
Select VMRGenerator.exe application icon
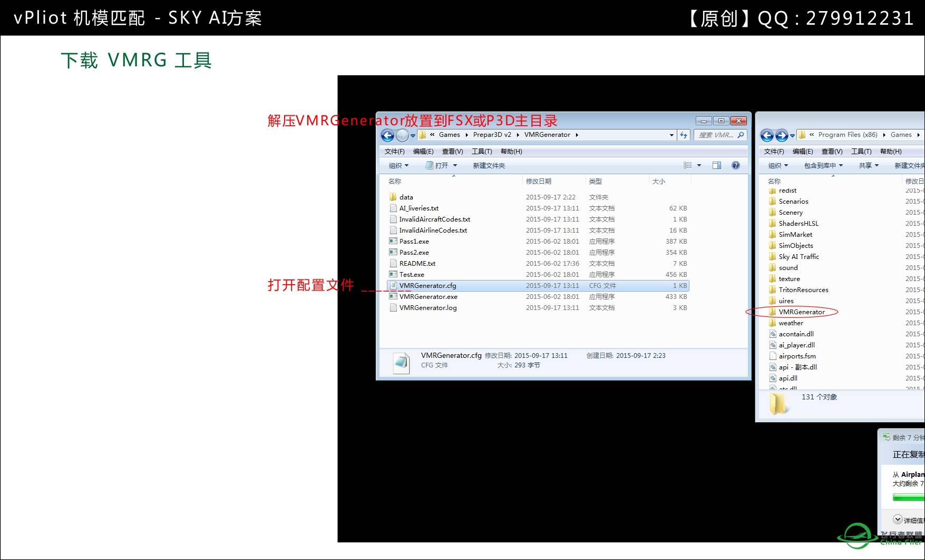(x=393, y=296)
